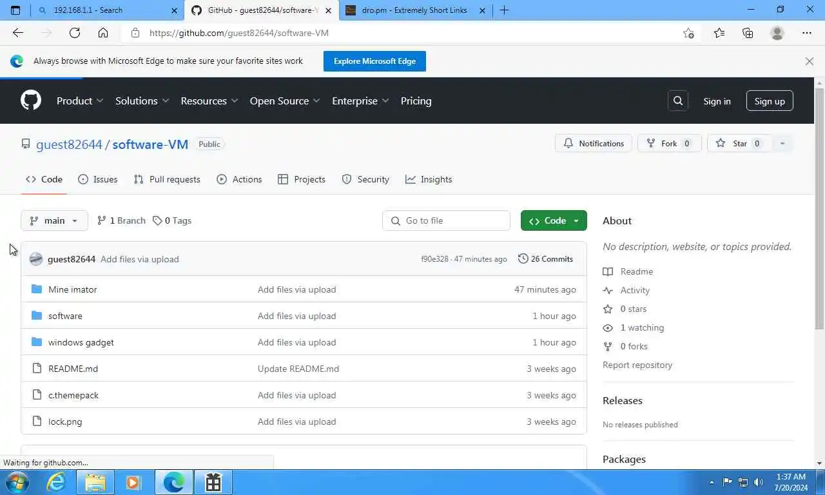Image resolution: width=825 pixels, height=495 pixels.
Task: Expand the Solutions menu
Action: click(x=142, y=101)
